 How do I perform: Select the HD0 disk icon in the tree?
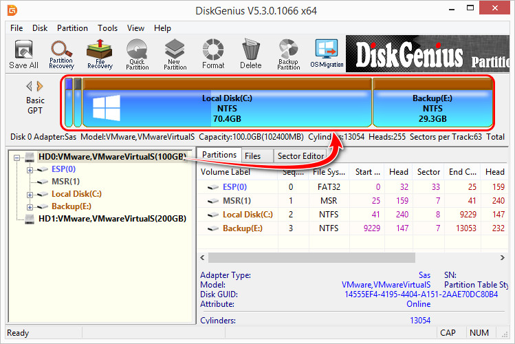[x=30, y=157]
